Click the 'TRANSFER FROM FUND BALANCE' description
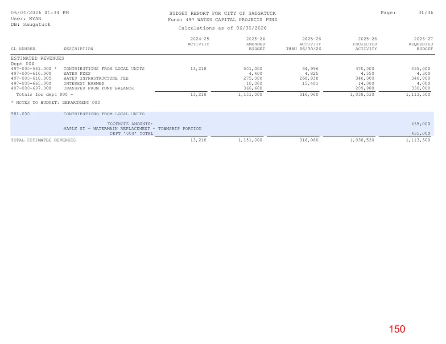Viewport: 446px width, 344px height. [99, 88]
